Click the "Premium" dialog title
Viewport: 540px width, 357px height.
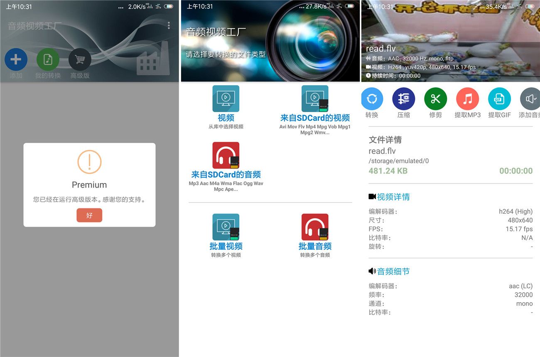point(89,185)
